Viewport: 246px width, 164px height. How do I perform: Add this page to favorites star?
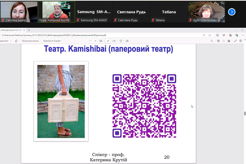pyautogui.click(x=210, y=35)
